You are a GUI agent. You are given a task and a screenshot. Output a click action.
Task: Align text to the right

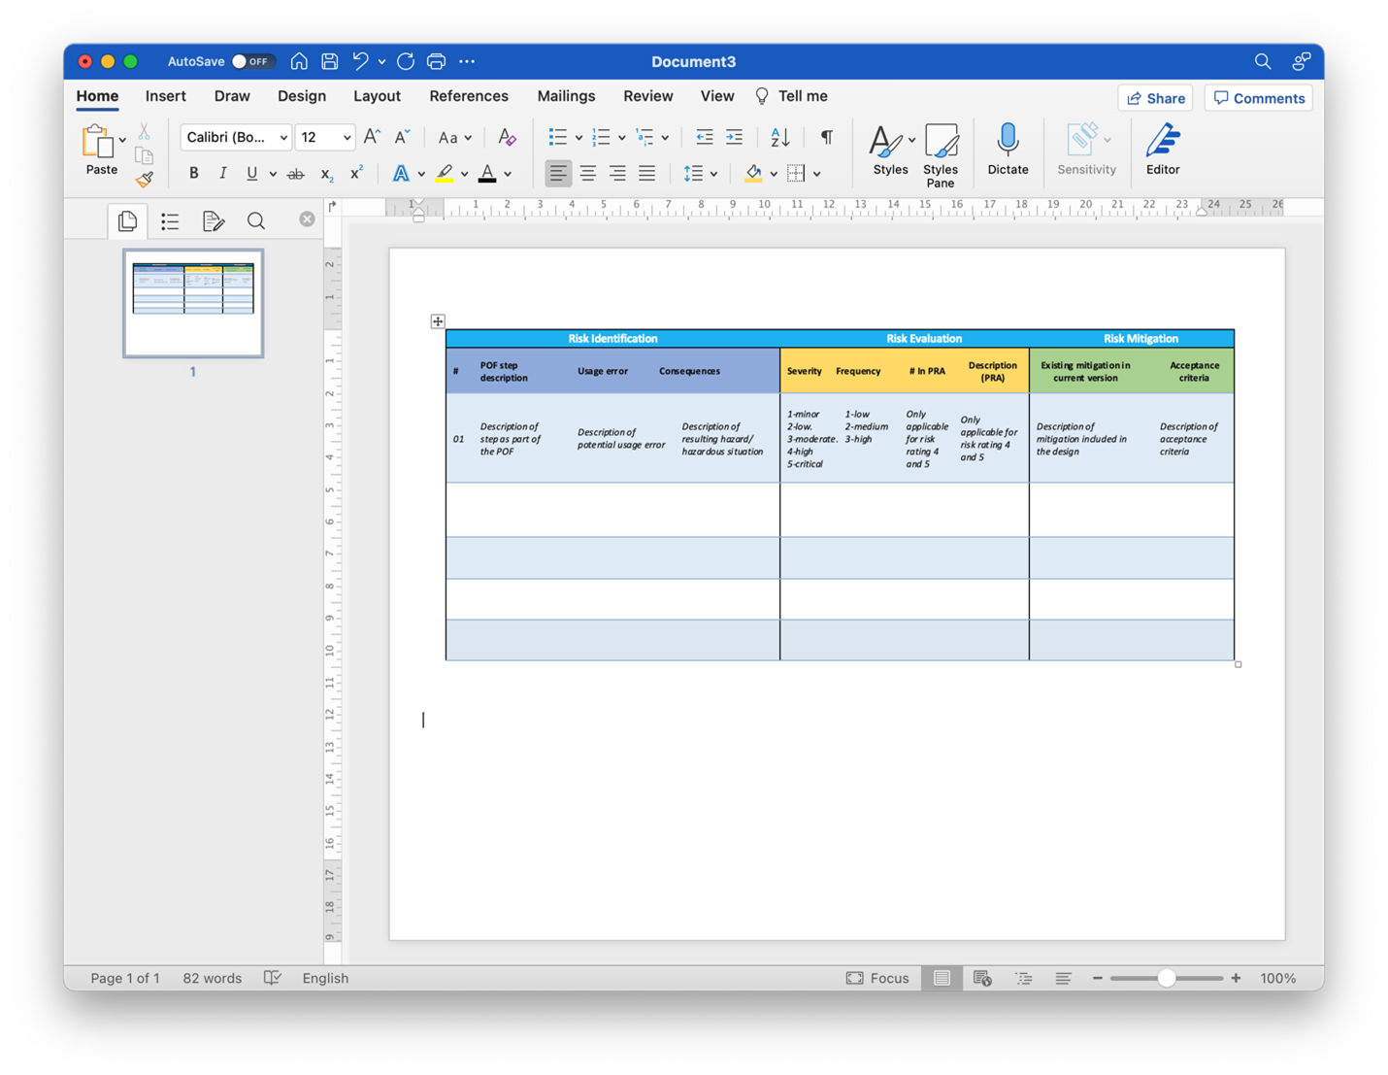[617, 174]
